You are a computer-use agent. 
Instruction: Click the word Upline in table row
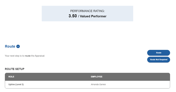tap(12, 85)
